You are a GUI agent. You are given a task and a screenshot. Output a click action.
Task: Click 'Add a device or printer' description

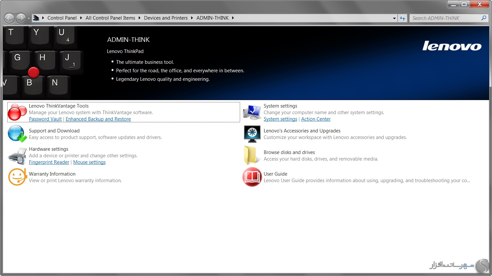coord(83,156)
